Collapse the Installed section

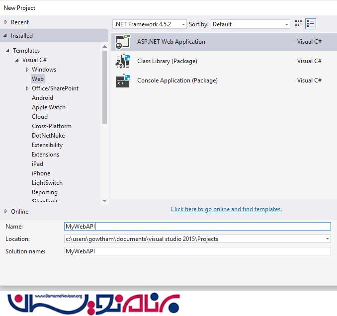pos(5,36)
